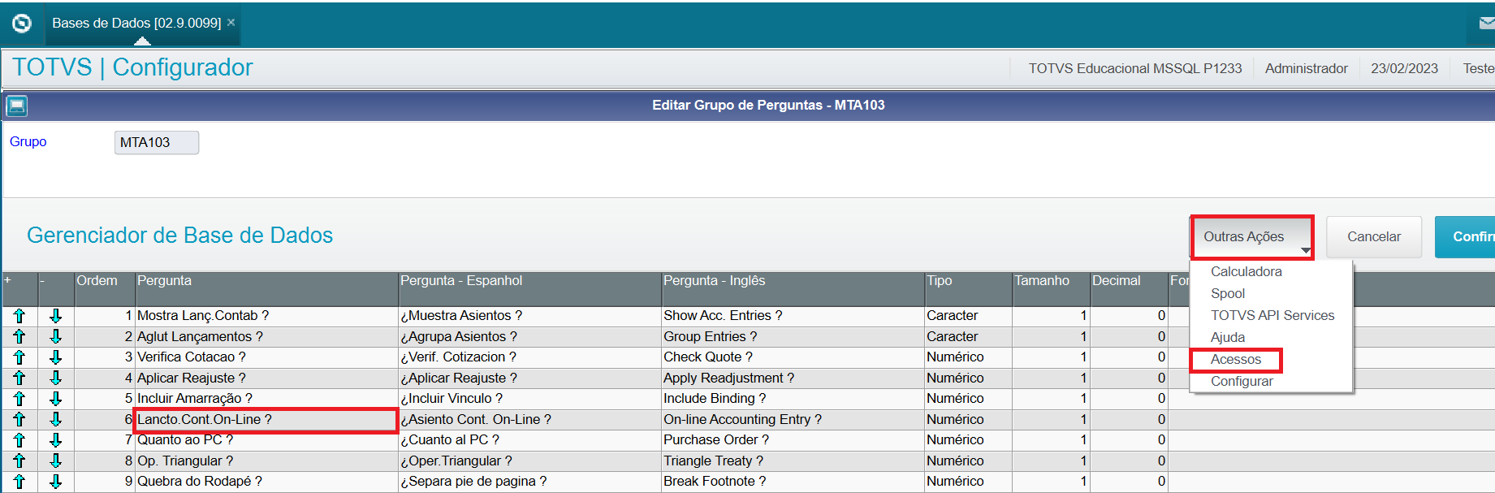Move up row 2 Aglut Lançamentos
The image size is (1495, 493).
[19, 336]
